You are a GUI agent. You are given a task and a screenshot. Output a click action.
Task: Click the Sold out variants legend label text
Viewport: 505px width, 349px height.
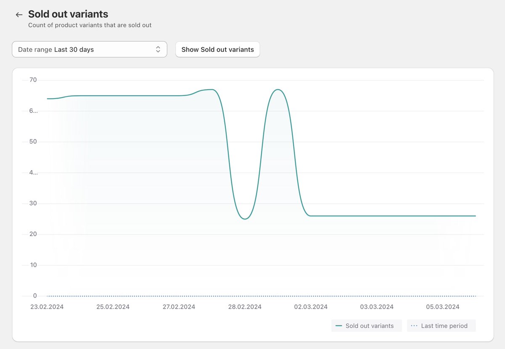(x=371, y=325)
